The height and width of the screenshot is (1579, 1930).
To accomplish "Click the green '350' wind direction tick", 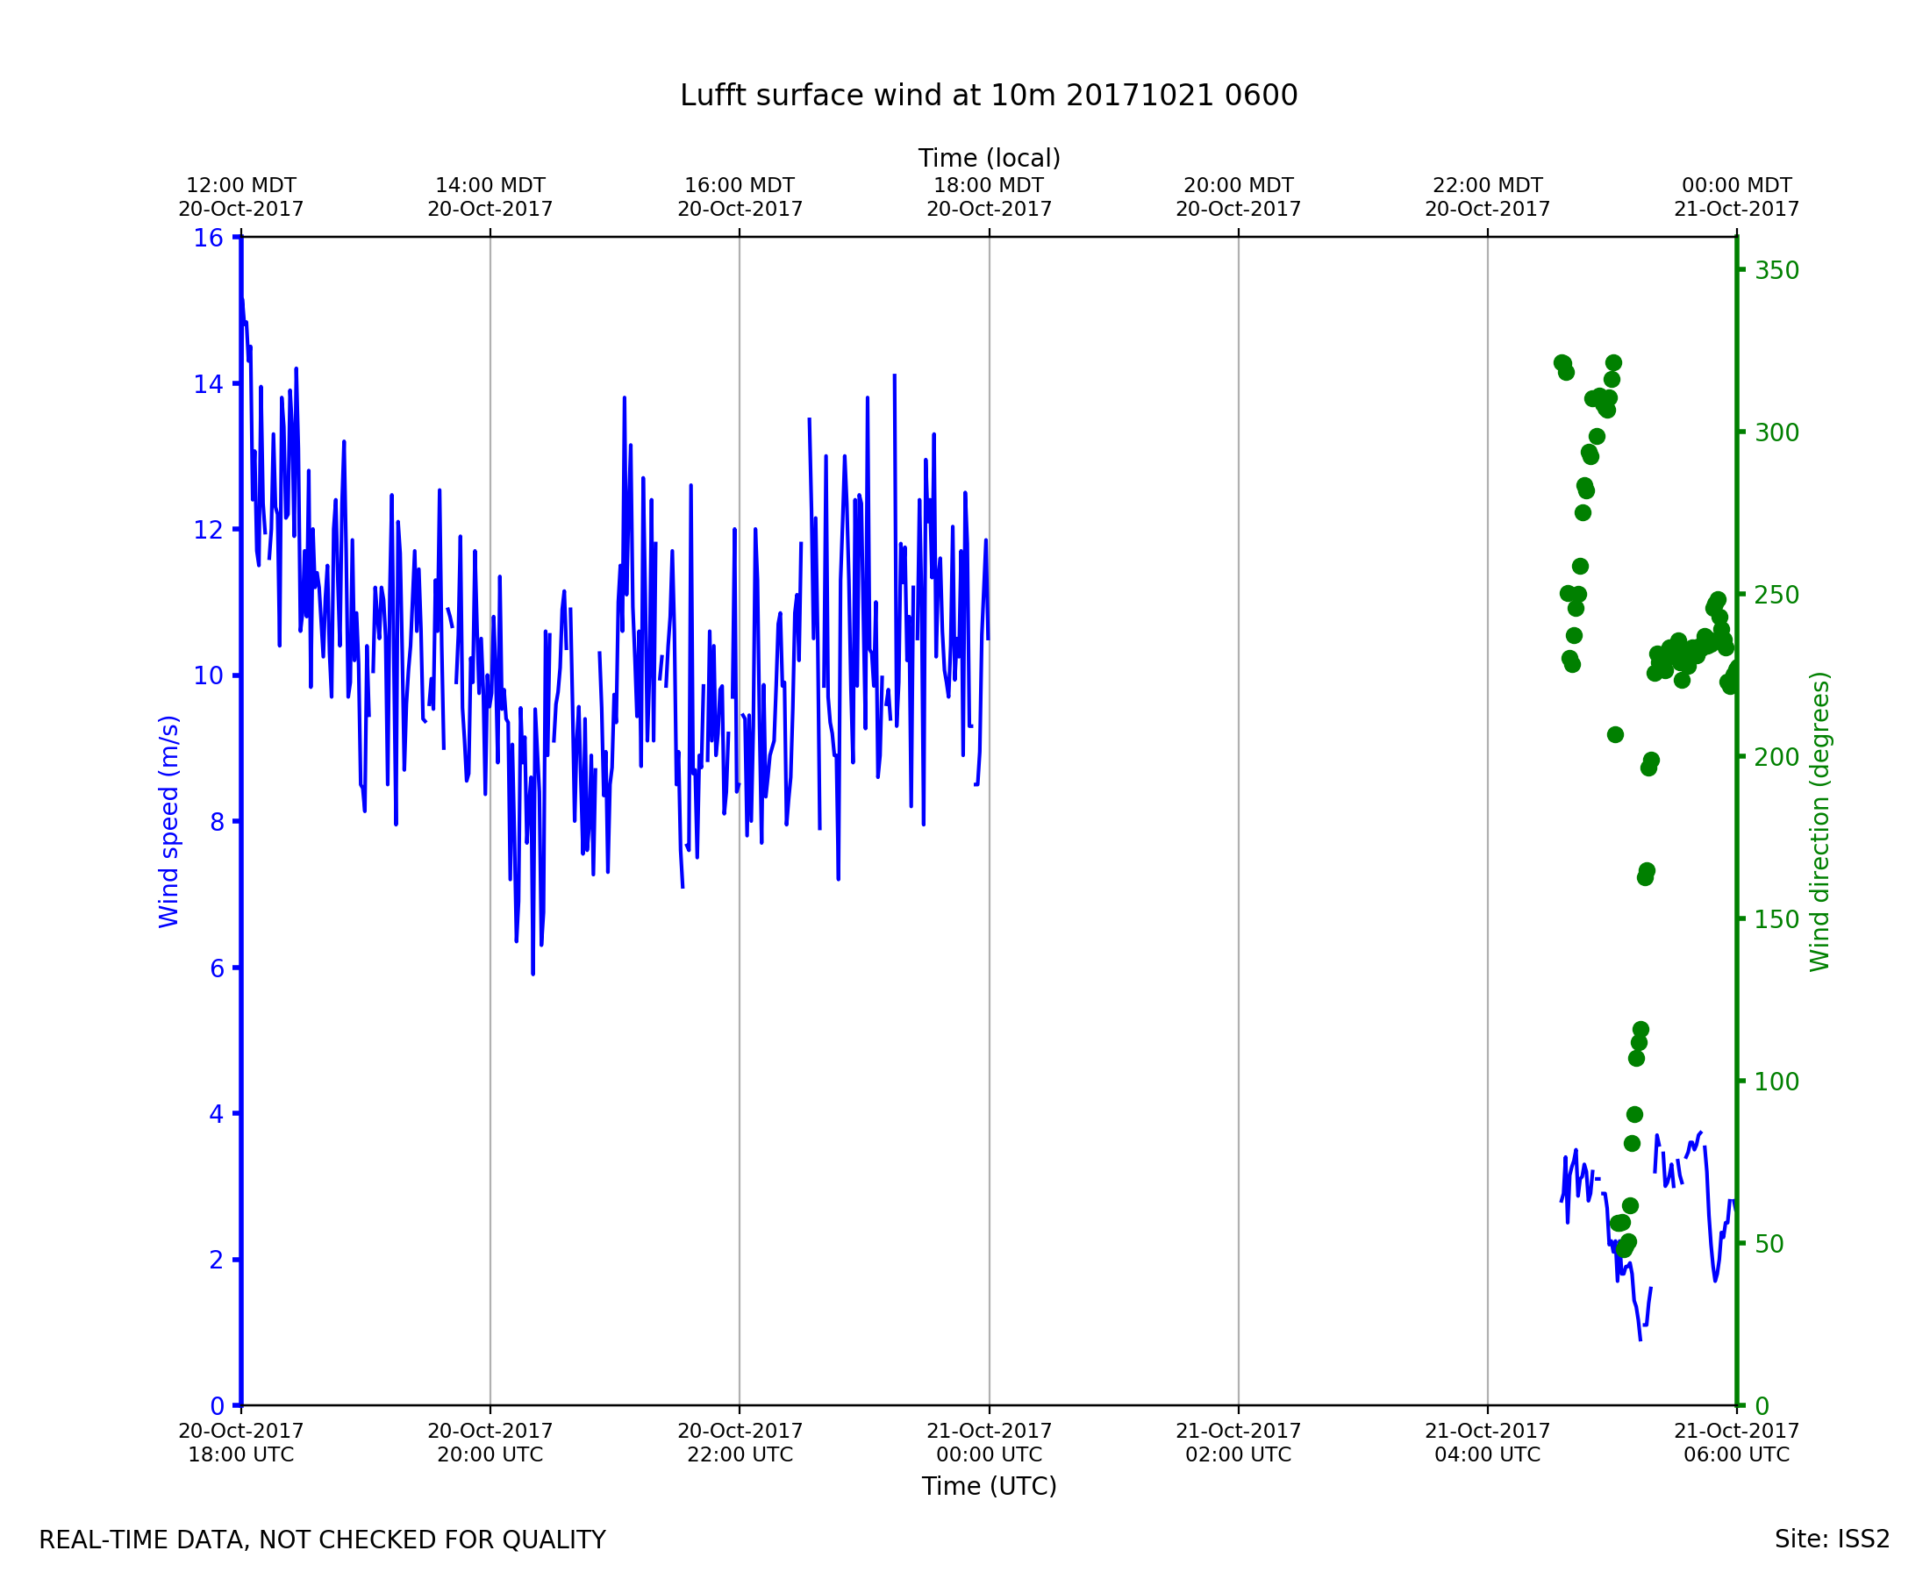I will pos(1776,271).
